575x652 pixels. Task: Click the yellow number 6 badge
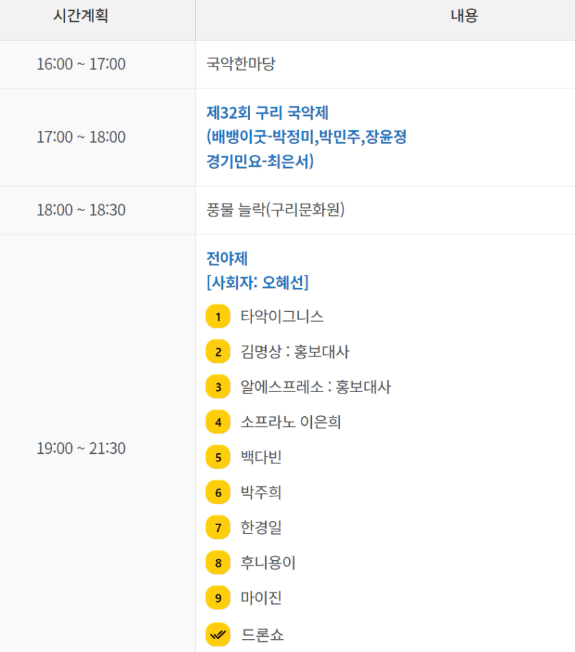(x=218, y=492)
